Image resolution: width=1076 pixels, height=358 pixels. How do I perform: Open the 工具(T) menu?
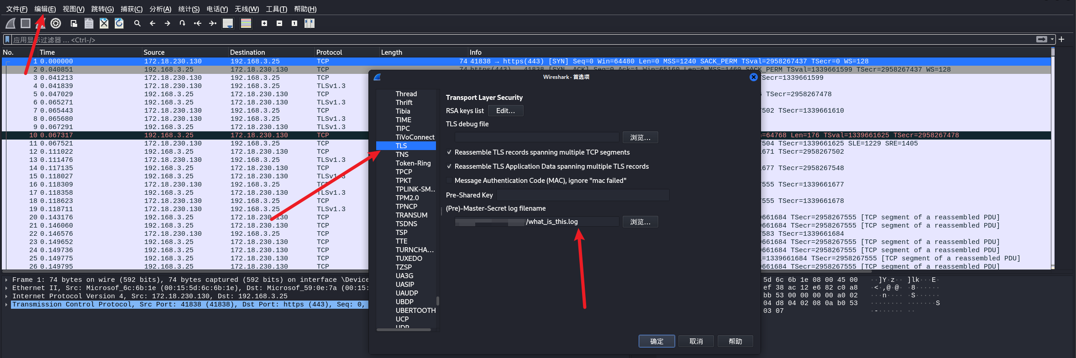(x=277, y=9)
